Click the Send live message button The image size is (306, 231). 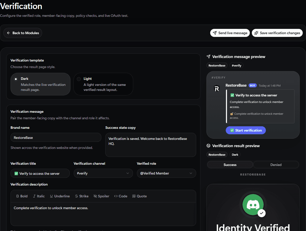point(230,33)
